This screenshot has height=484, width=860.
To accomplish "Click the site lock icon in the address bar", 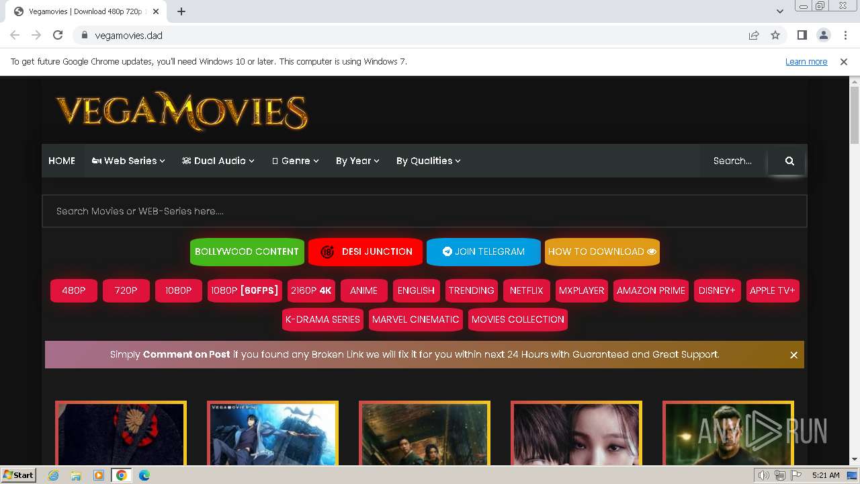I will tap(84, 35).
